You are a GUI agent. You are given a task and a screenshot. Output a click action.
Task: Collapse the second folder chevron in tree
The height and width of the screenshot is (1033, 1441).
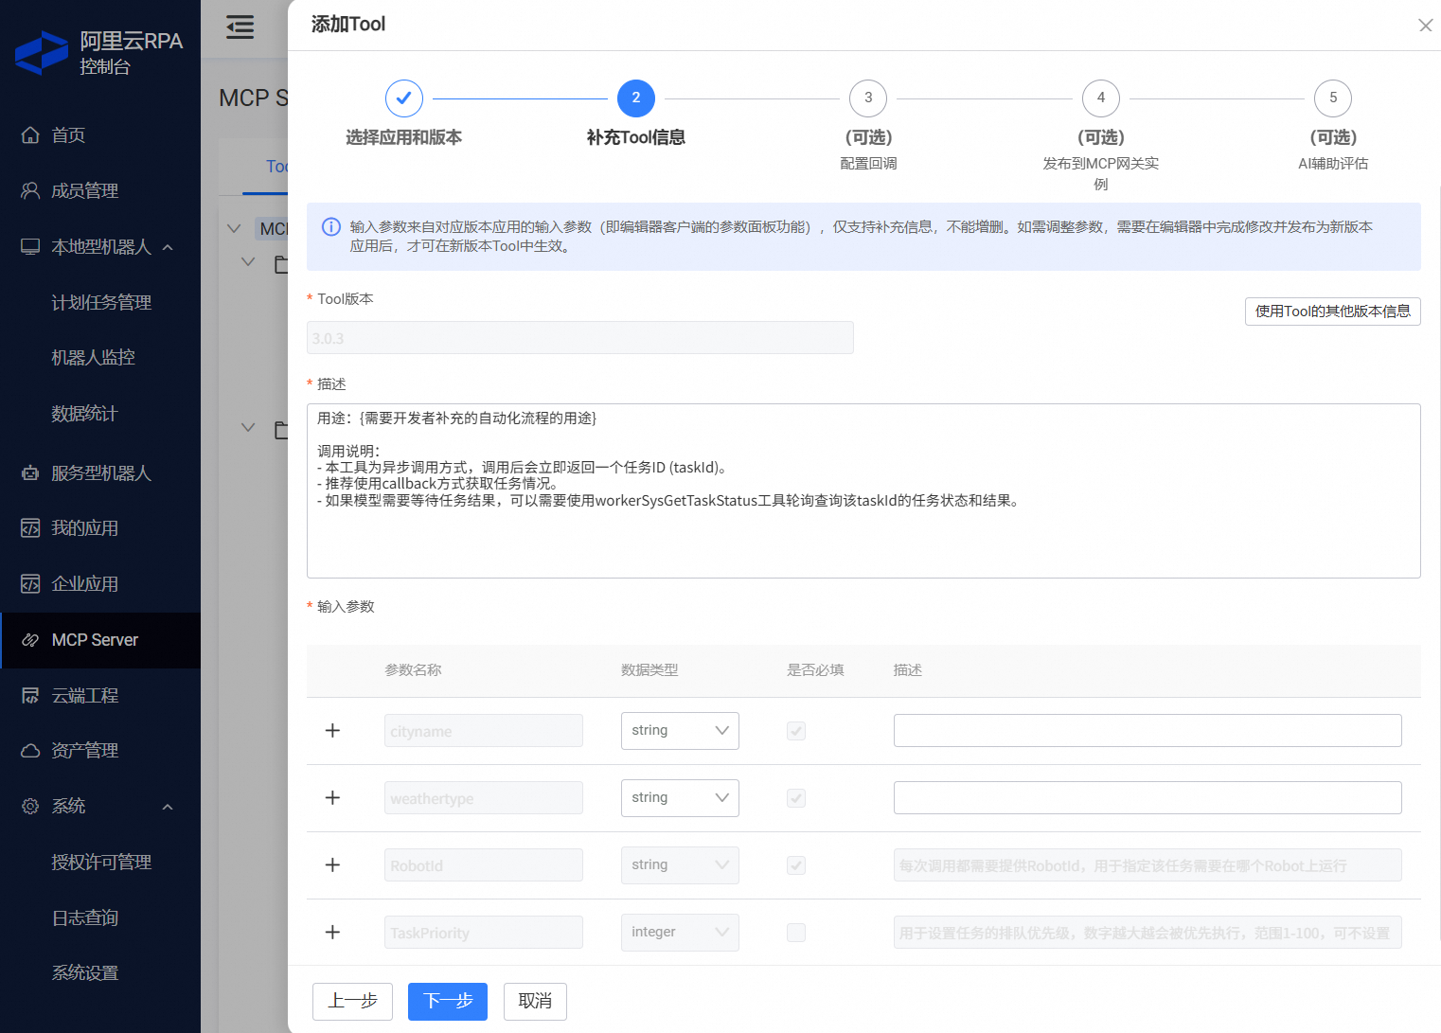[248, 428]
